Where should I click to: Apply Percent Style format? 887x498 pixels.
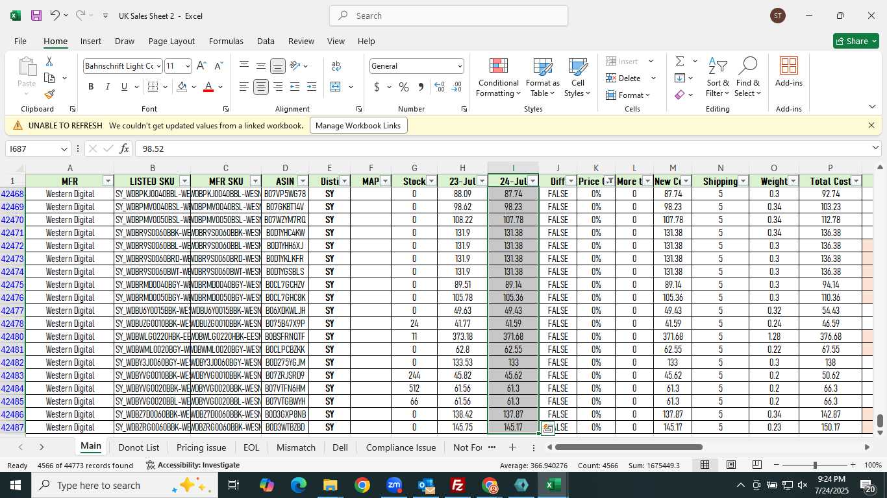point(404,87)
